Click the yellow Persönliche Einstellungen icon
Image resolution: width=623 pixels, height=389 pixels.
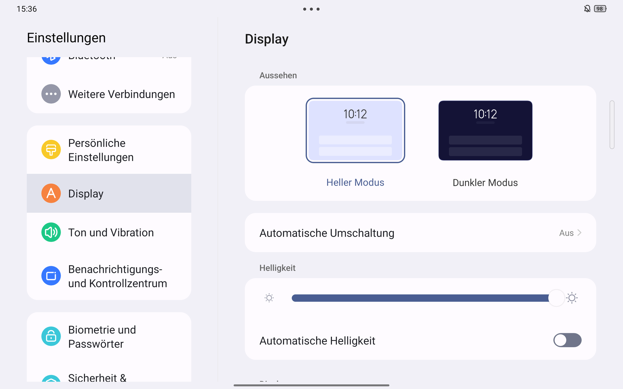click(x=51, y=149)
